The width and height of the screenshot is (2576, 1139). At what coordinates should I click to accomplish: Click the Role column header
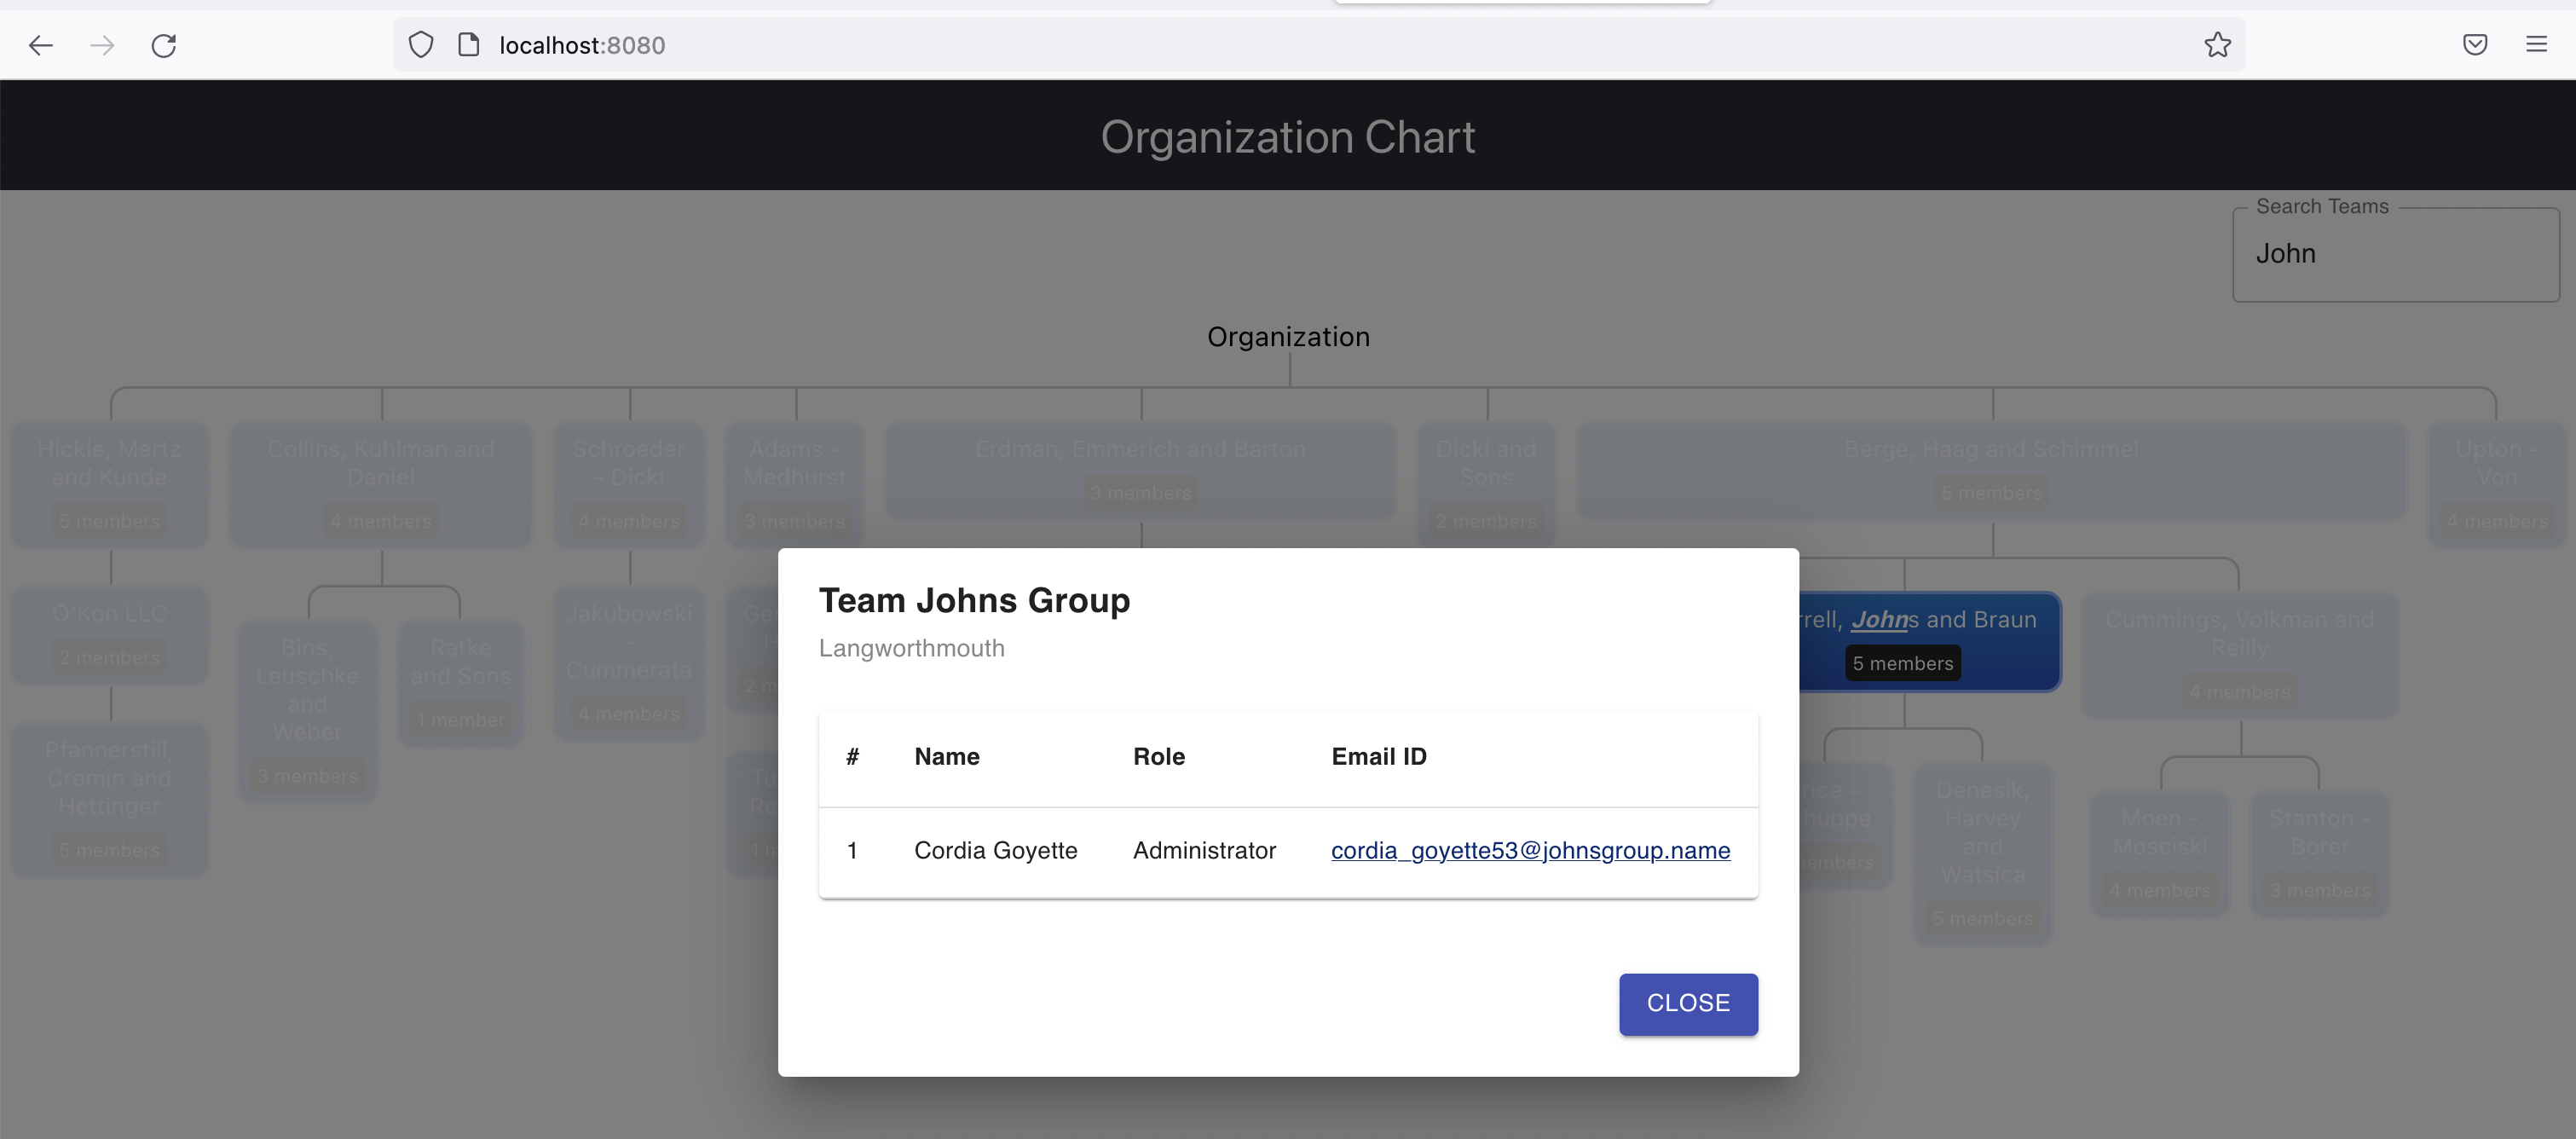pyautogui.click(x=1158, y=756)
